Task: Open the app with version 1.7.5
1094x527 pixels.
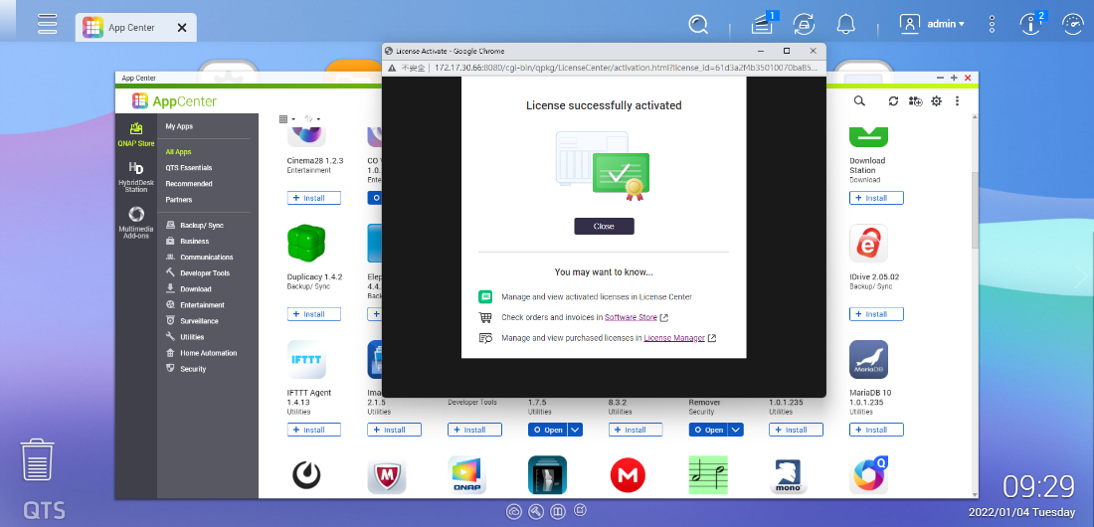Action: pyautogui.click(x=548, y=430)
